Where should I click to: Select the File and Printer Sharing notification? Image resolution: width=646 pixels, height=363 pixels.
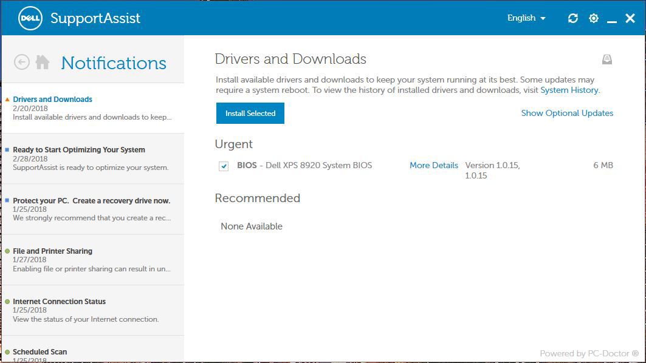click(x=93, y=260)
